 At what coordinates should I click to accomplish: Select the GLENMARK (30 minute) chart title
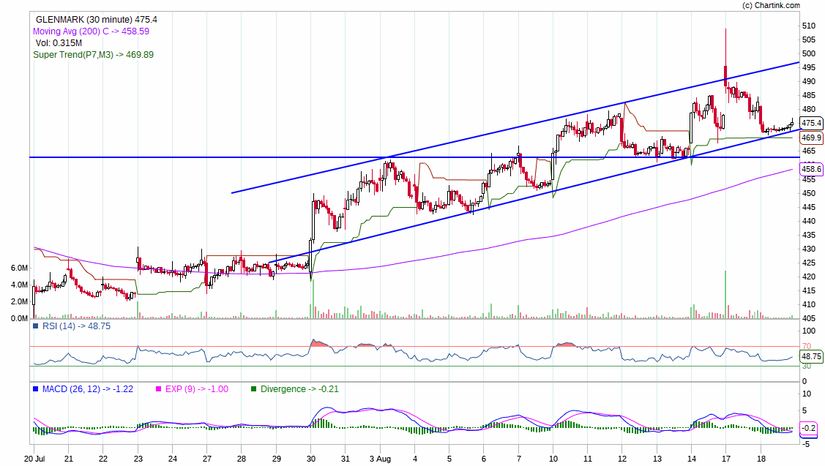(x=96, y=20)
